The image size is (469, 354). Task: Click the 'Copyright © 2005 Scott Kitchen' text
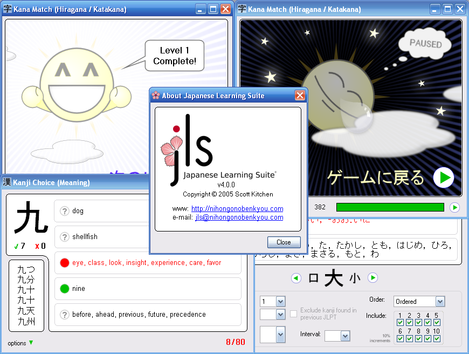[x=228, y=194]
